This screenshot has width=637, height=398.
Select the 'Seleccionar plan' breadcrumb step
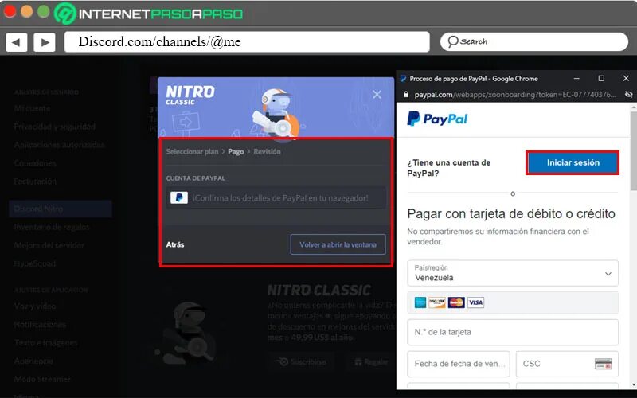[x=192, y=151]
